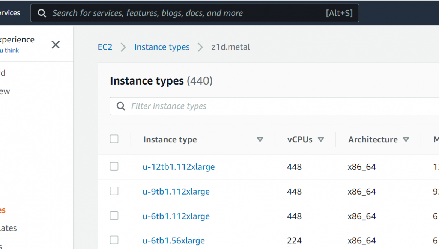Click the 'u think' feedback link
This screenshot has height=249, width=439.
tap(9, 50)
